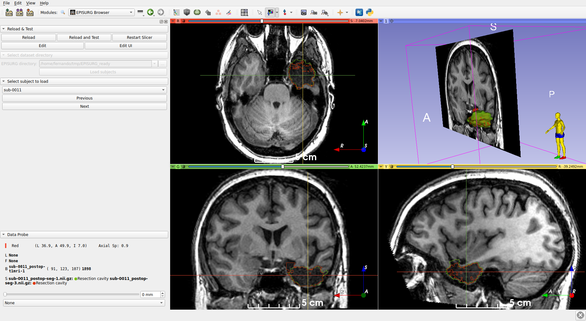Restore a scene view icon
This screenshot has height=321, width=586.
324,12
